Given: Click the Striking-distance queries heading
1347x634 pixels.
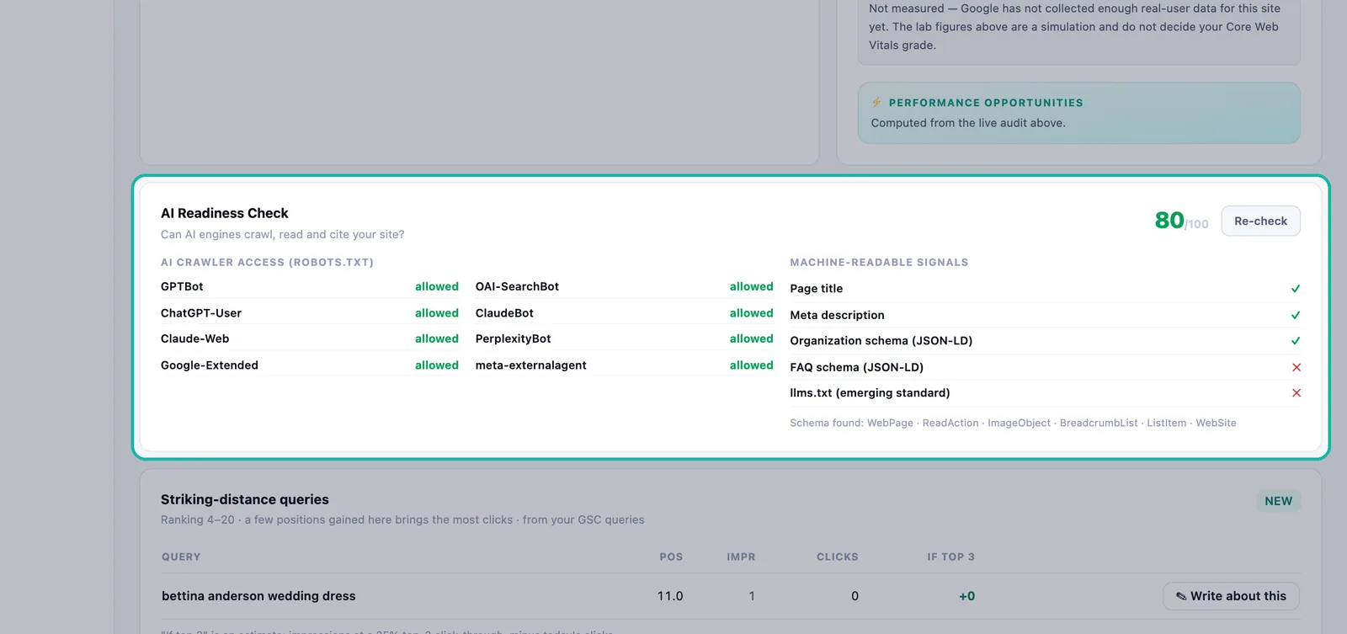Looking at the screenshot, I should coord(245,500).
